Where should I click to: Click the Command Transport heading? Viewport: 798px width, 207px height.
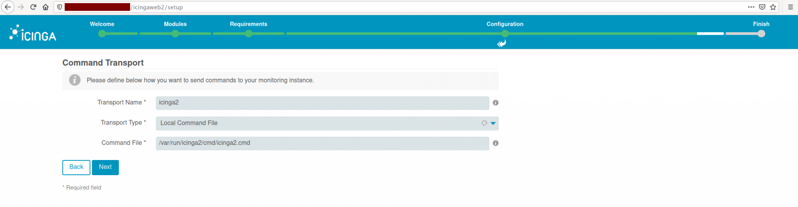(x=103, y=62)
